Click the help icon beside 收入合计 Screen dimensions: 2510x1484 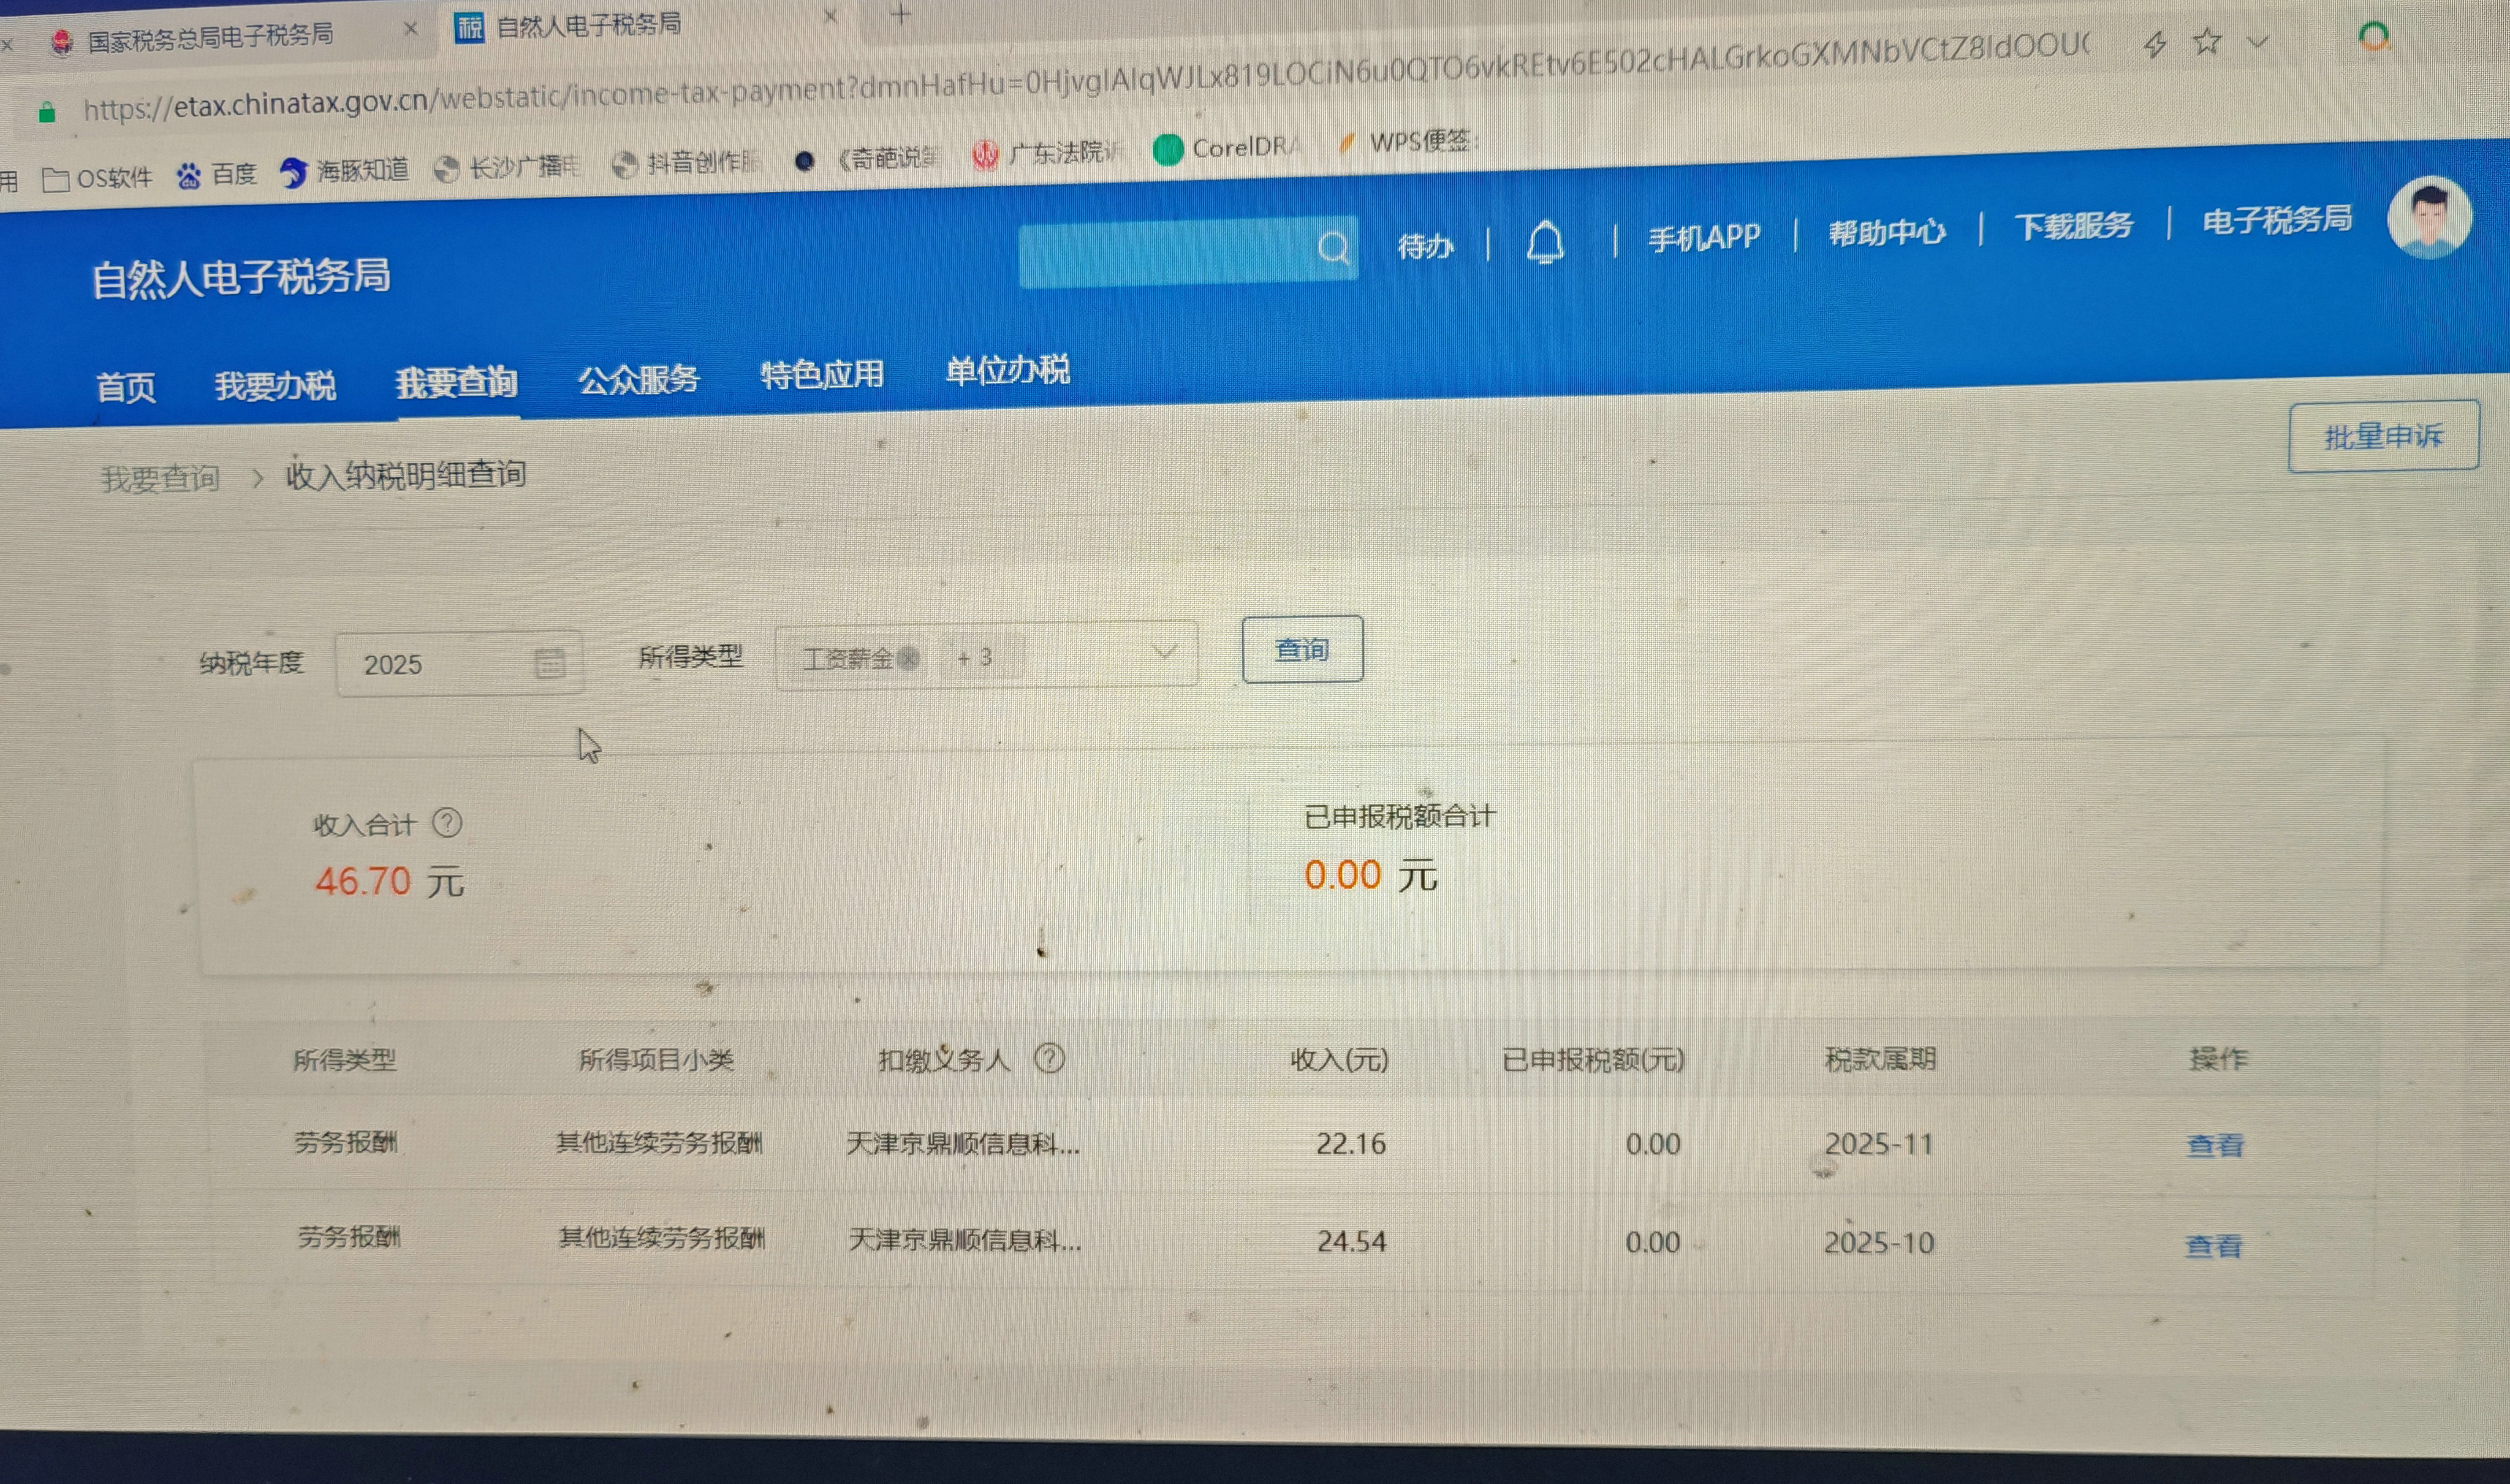coord(447,823)
